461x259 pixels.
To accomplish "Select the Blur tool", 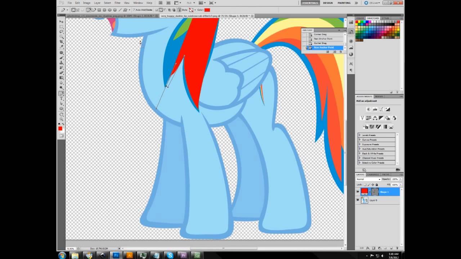I will [x=62, y=83].
